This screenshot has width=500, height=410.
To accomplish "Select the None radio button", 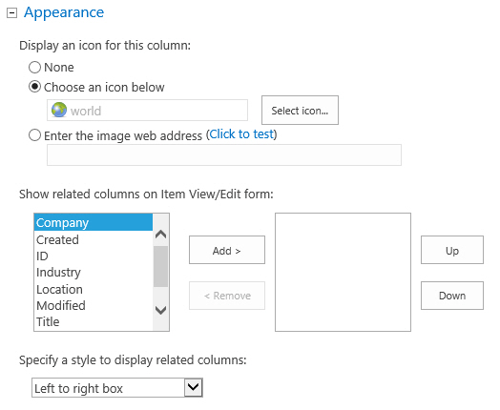I will [34, 67].
